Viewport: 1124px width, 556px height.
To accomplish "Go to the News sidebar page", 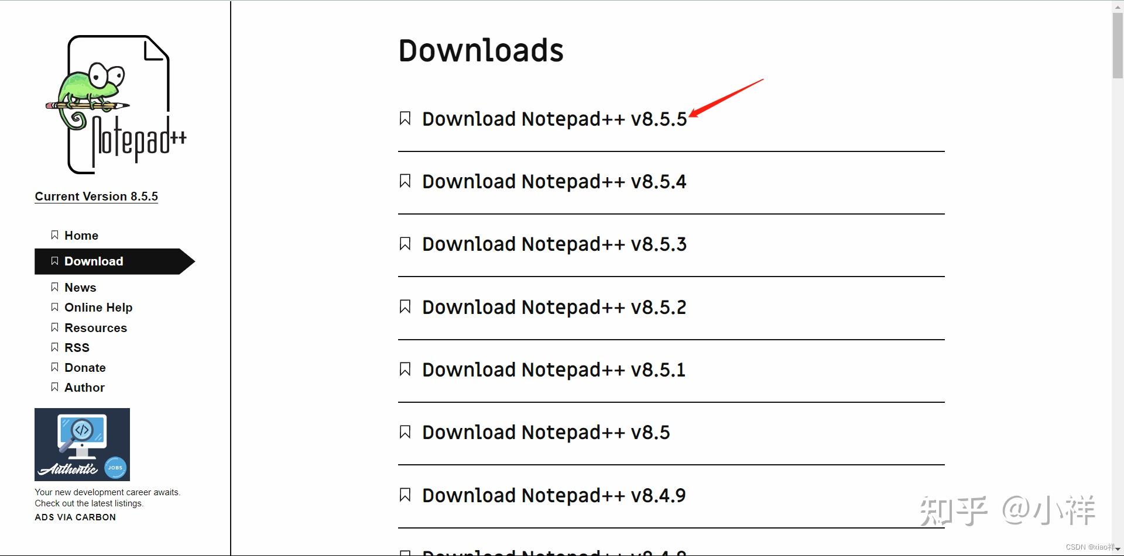I will 80,288.
